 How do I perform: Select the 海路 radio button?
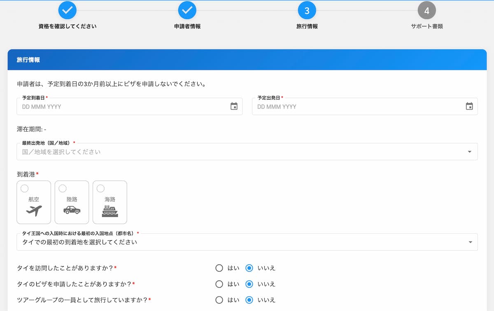tap(100, 188)
